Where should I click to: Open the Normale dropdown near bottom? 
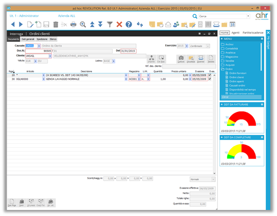pyautogui.click(x=202, y=179)
